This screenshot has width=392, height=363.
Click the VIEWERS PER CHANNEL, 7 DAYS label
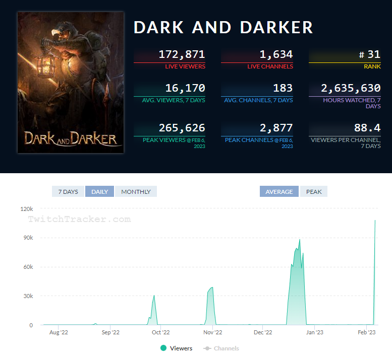pos(346,143)
